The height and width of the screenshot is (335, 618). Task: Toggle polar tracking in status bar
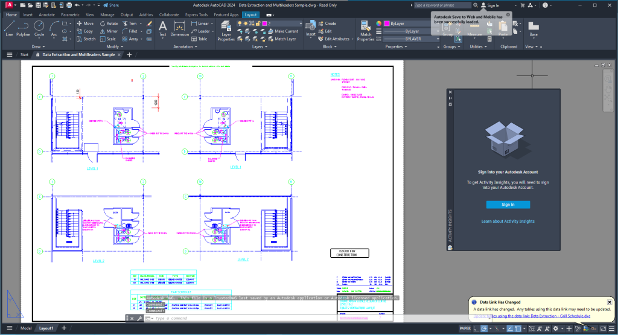(484, 328)
